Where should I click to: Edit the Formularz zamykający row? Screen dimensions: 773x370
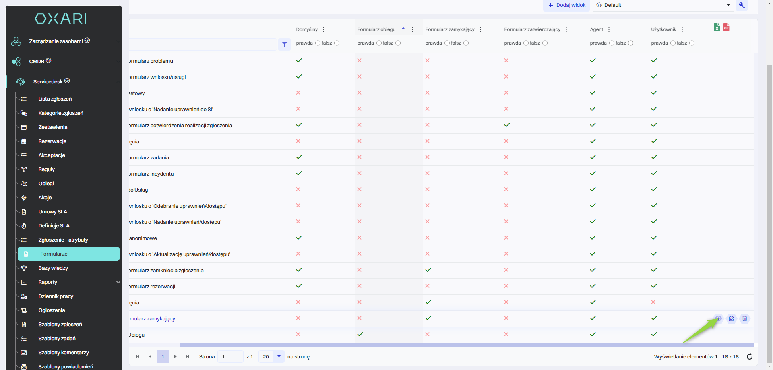[x=732, y=318]
